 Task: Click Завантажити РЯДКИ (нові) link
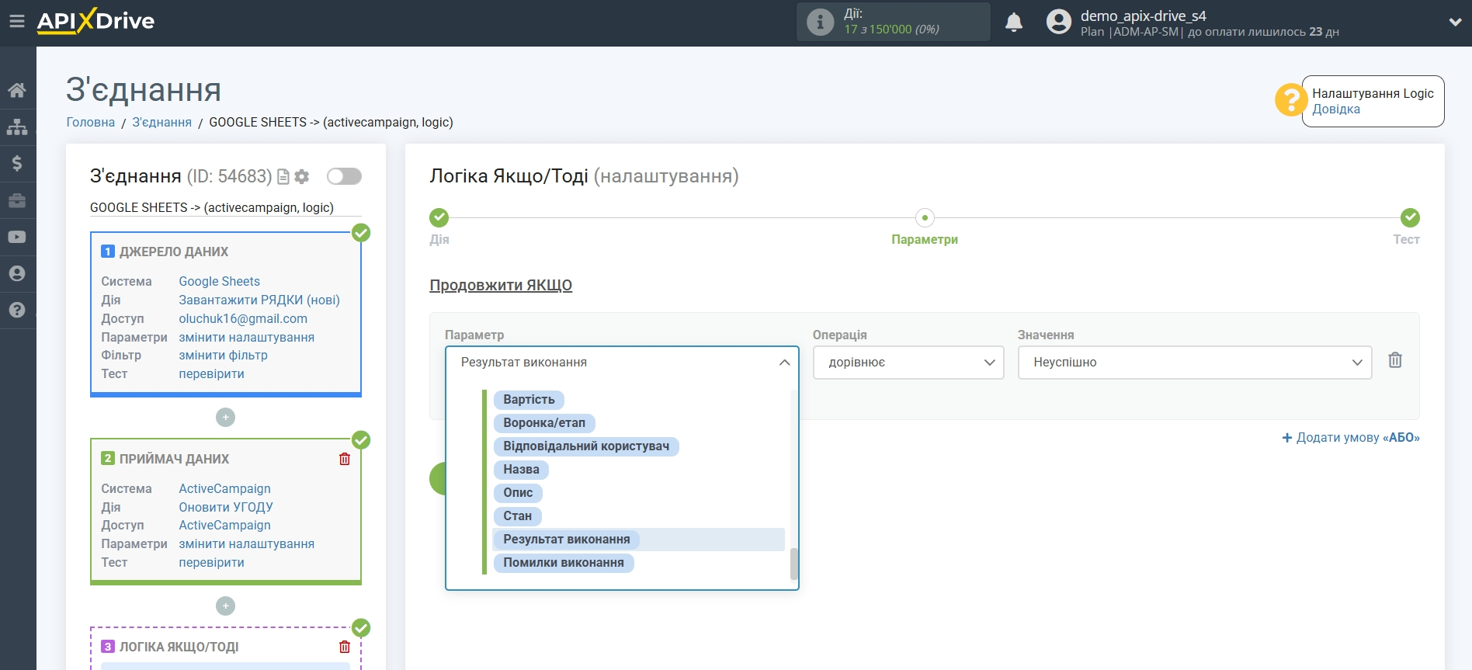tap(259, 300)
